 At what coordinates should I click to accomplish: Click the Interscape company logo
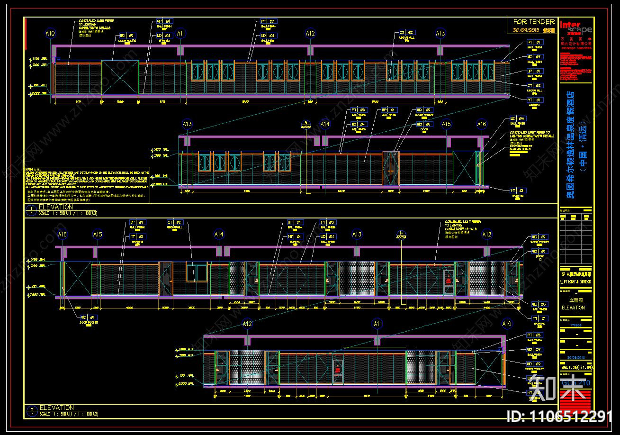(x=575, y=27)
